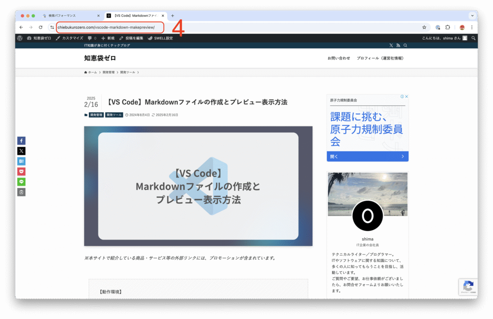Go back with the browser back arrow
The height and width of the screenshot is (319, 493).
[x=21, y=27]
